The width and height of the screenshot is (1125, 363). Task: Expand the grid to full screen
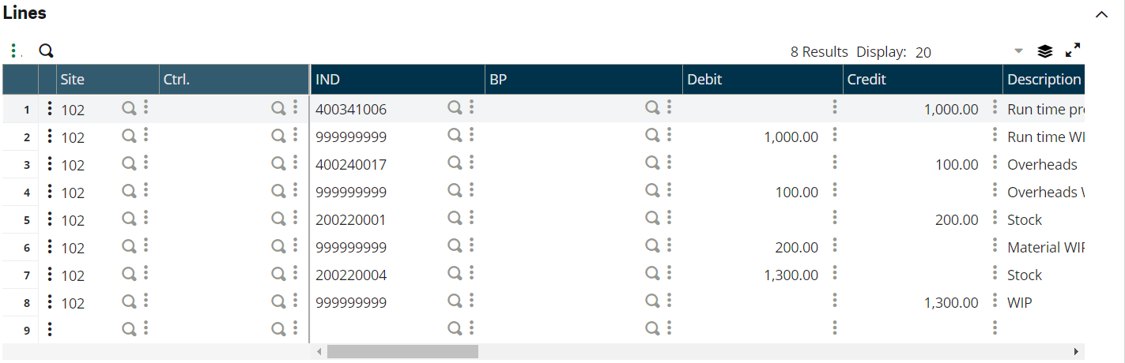point(1073,51)
